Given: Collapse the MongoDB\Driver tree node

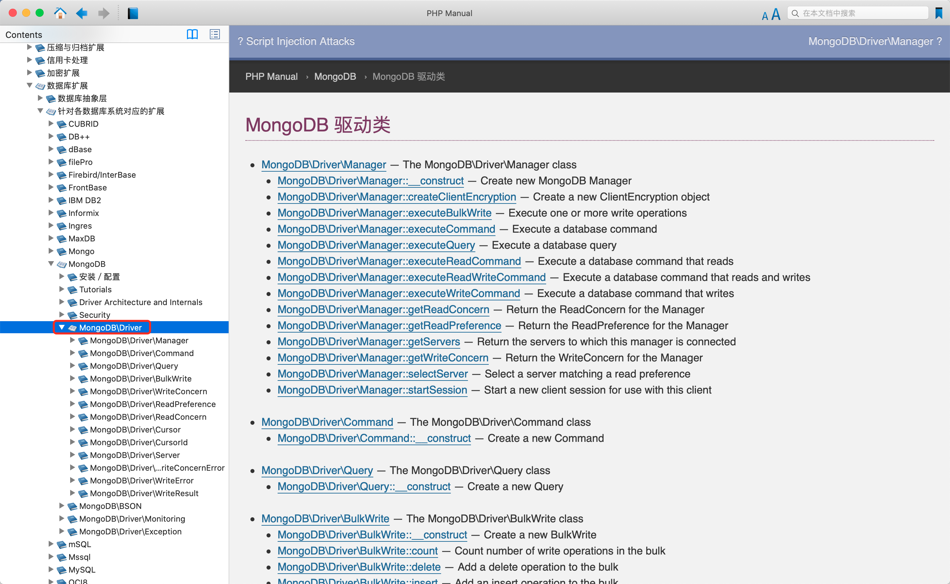Looking at the screenshot, I should point(61,328).
